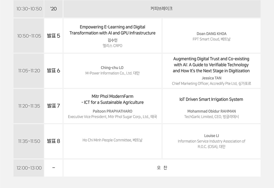The height and width of the screenshot is (188, 274).
Task: Select speaker name 김수인
Action: [112, 40]
